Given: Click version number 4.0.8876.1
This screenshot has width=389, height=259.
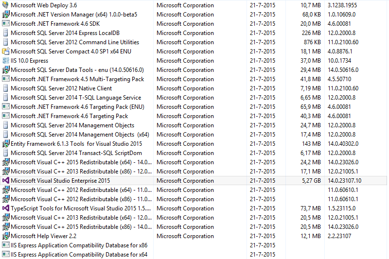Looking at the screenshot, I should pos(340,52).
